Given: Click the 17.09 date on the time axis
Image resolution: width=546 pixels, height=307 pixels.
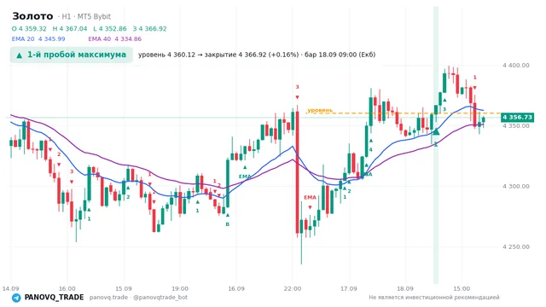Looking at the screenshot, I should pos(349,288).
